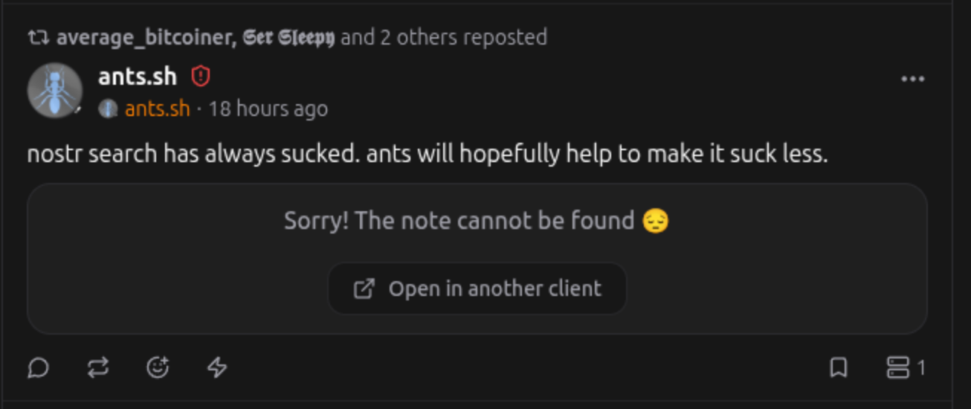Click the note text about nostr search
The image size is (971, 409).
(427, 155)
